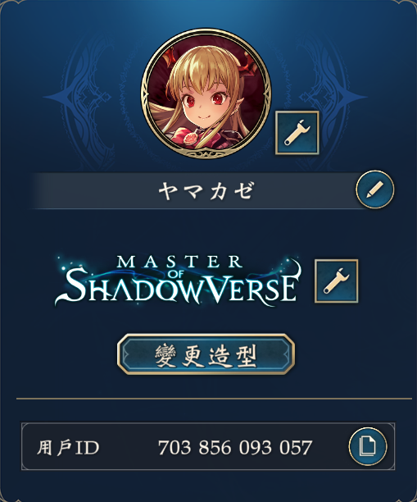Image resolution: width=417 pixels, height=502 pixels.
Task: Tap the round duplicate-pages icon in ID row
Action: (368, 446)
